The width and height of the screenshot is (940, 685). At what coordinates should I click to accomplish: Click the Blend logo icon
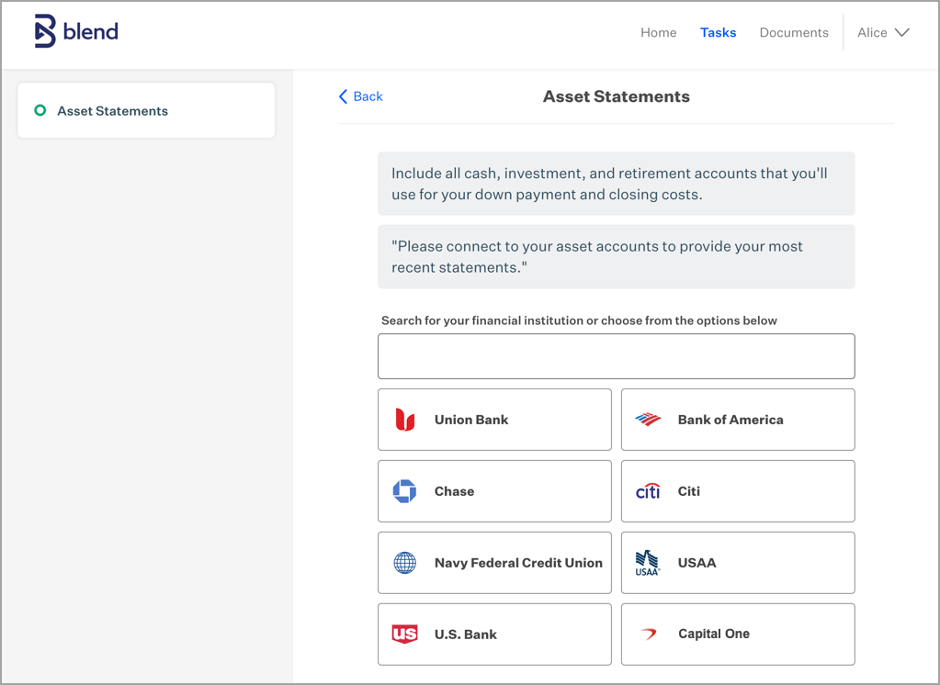(45, 31)
